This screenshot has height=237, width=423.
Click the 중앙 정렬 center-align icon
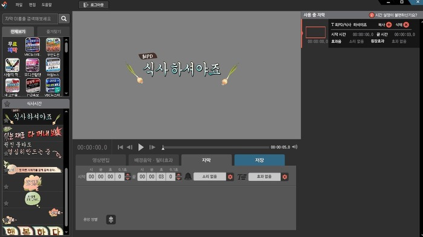tap(111, 220)
